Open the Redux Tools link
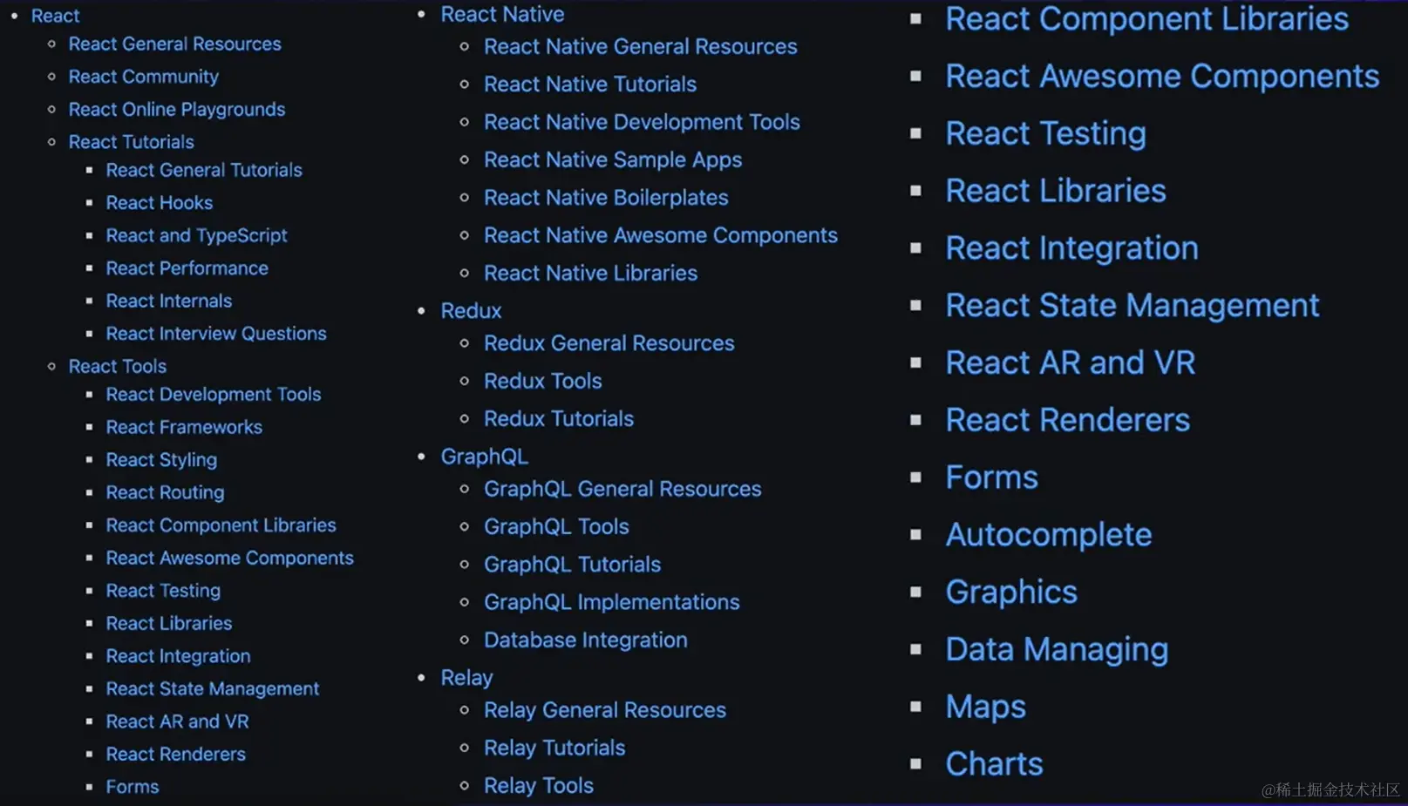1408x806 pixels. (542, 381)
